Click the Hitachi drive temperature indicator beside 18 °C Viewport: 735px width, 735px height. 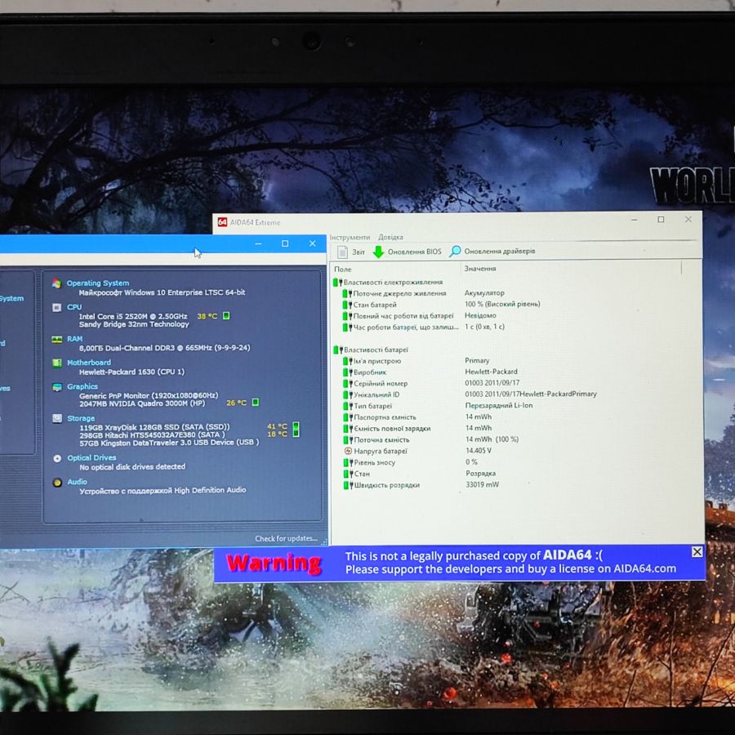click(x=296, y=434)
